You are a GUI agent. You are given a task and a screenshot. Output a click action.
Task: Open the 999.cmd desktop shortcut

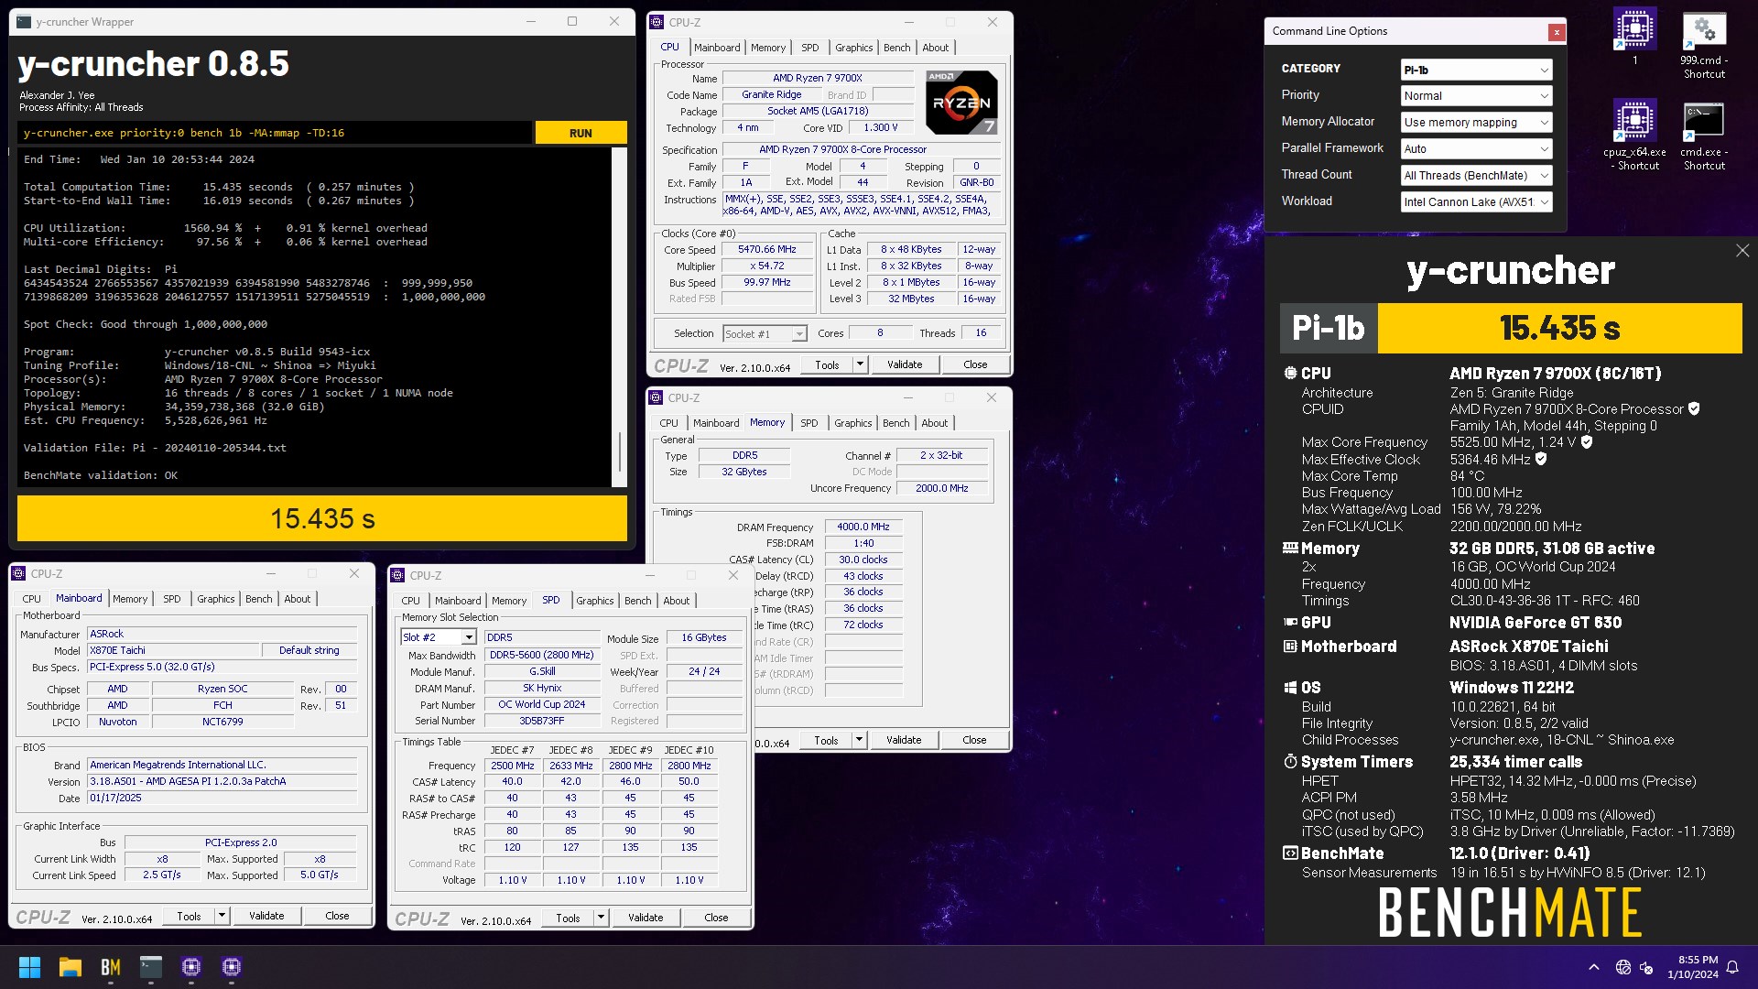click(1704, 44)
